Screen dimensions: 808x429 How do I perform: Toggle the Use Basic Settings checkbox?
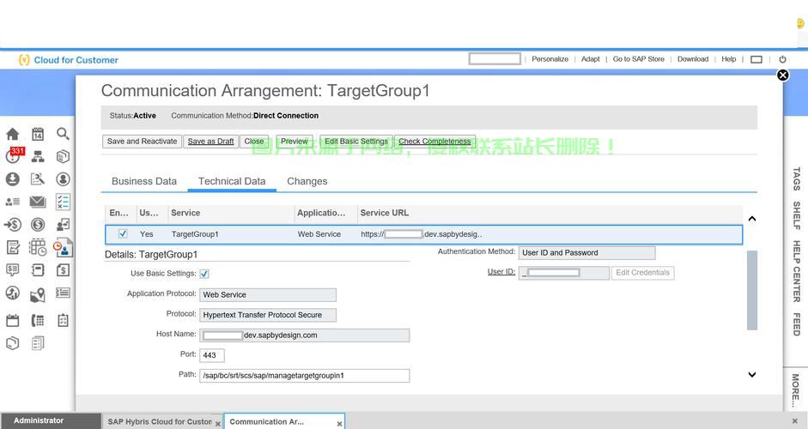pyautogui.click(x=204, y=274)
